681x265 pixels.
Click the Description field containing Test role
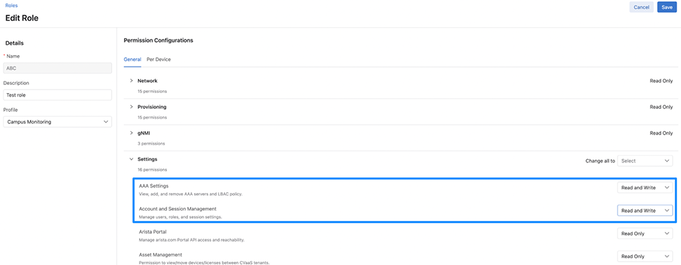click(x=57, y=95)
